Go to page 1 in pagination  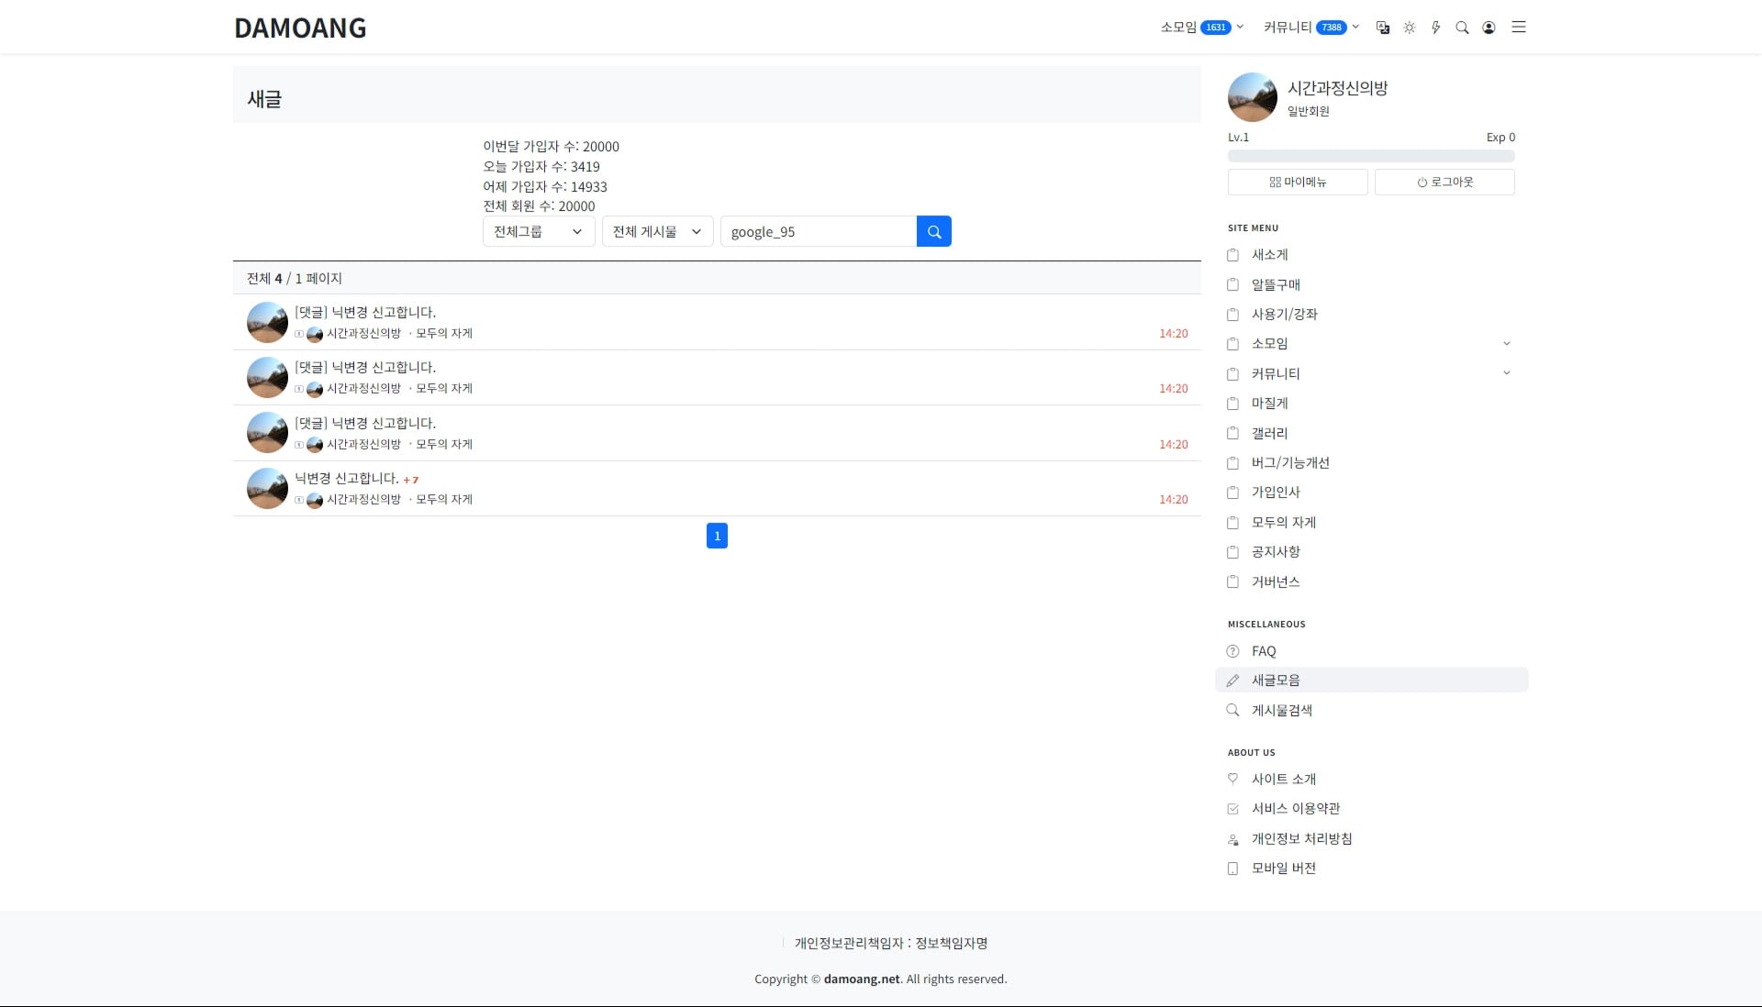[717, 536]
